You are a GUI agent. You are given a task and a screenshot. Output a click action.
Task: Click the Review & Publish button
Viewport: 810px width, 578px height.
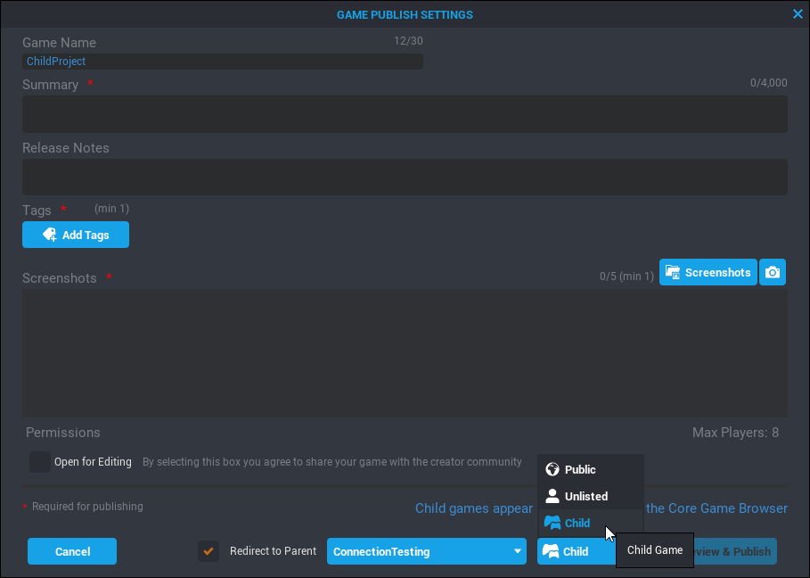point(735,551)
